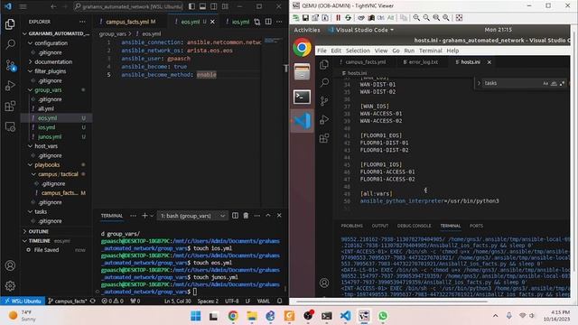Open terminal selector dropdown bash (group_vars)
The height and width of the screenshot is (325, 578).
[x=192, y=216]
